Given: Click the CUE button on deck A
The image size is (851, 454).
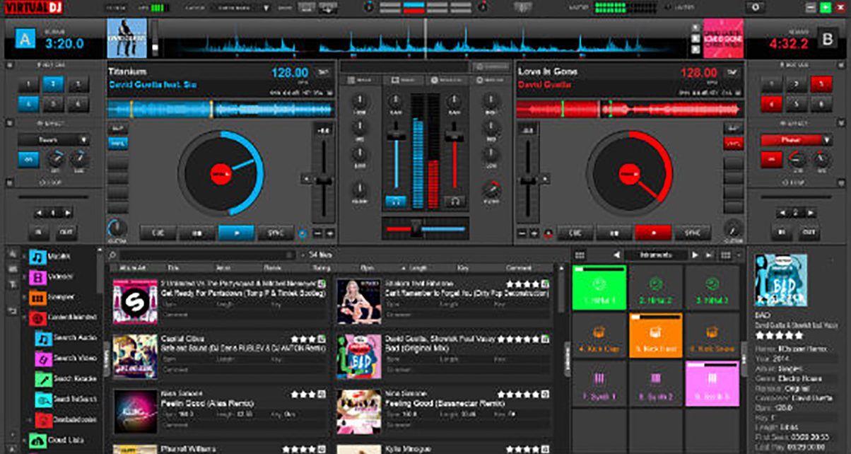Looking at the screenshot, I should click(158, 233).
